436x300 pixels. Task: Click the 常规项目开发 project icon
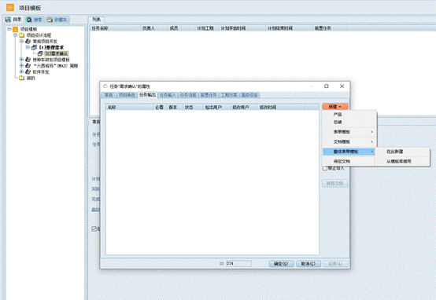tap(28, 42)
